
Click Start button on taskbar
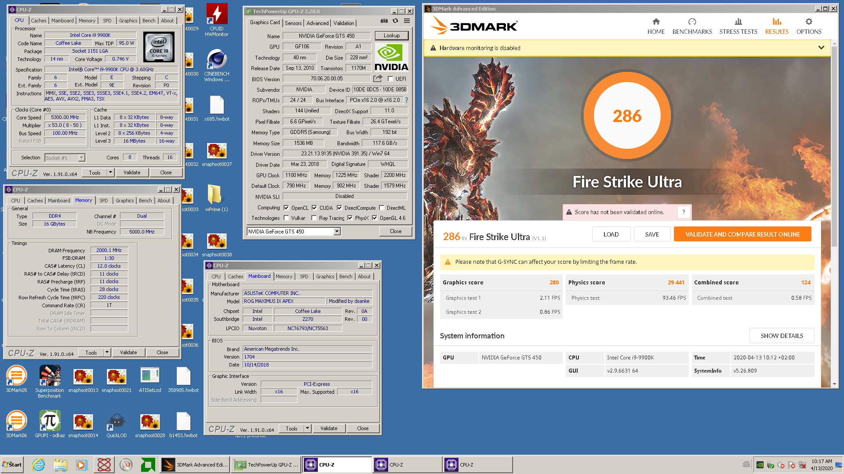[x=12, y=465]
